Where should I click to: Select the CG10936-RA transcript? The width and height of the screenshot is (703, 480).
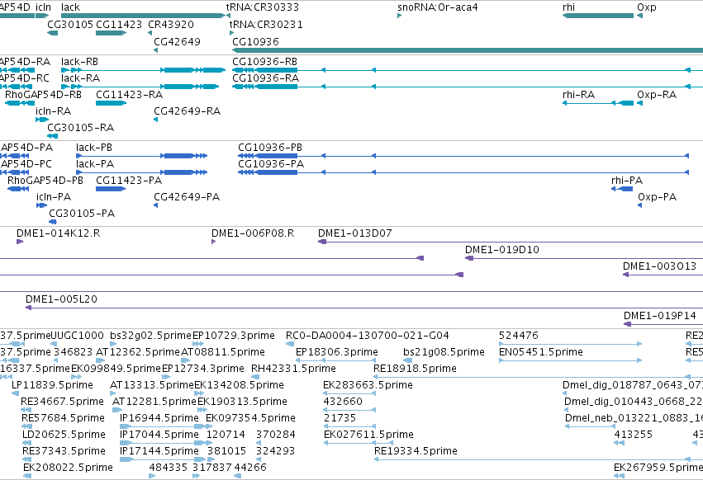[x=468, y=87]
